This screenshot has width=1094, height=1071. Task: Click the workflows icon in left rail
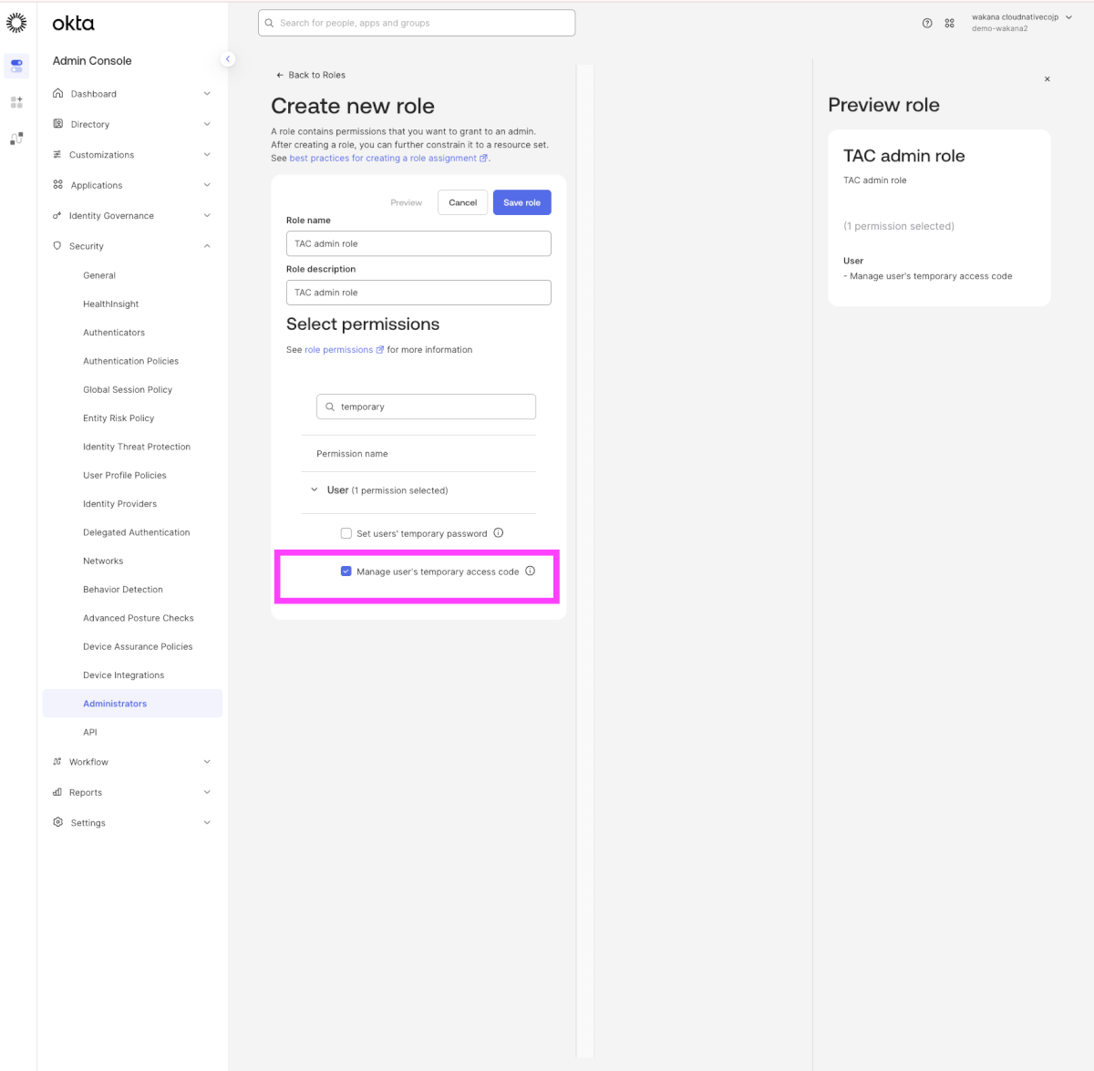(16, 139)
